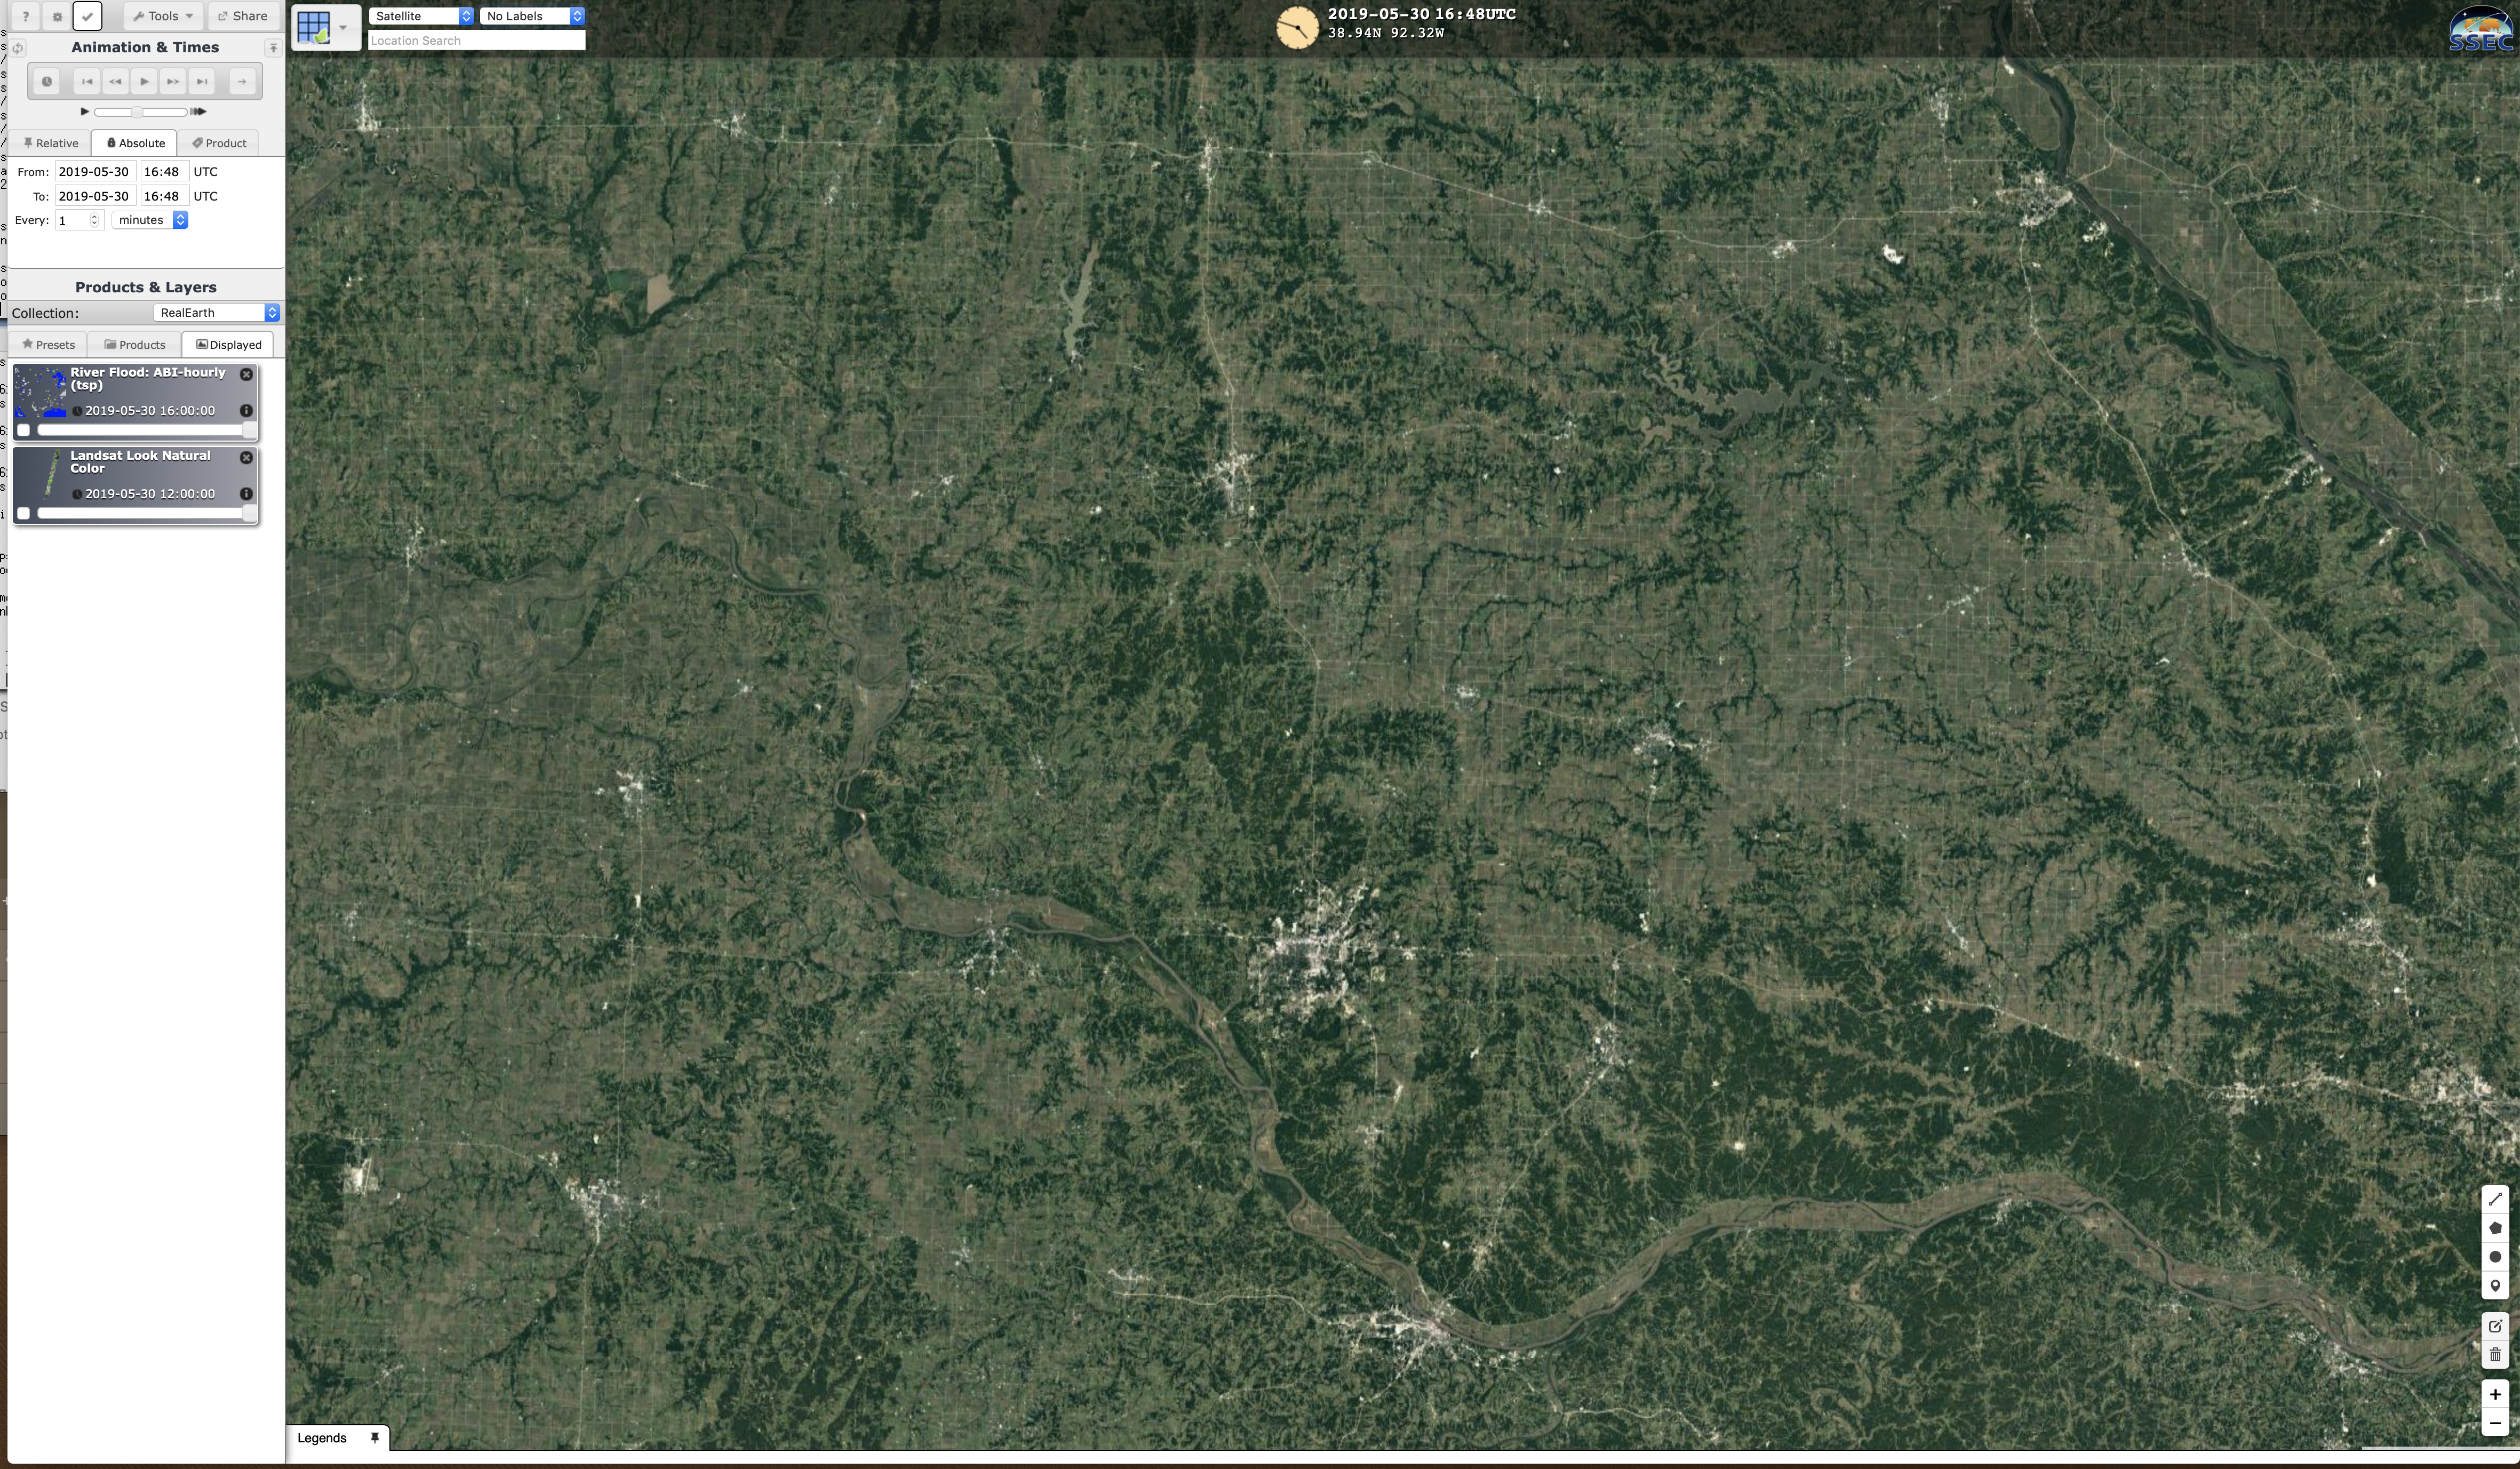The image size is (2520, 1469).
Task: Click the right-arrow animation mode button
Action: 242,82
